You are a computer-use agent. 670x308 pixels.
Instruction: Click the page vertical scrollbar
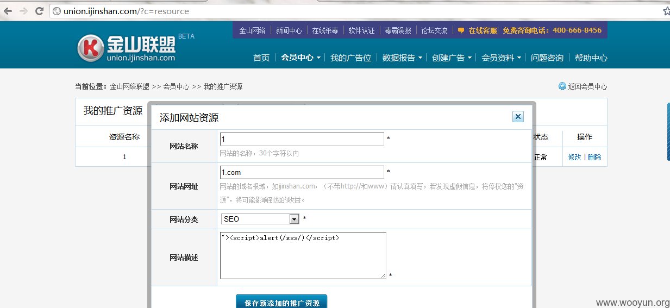click(668, 132)
